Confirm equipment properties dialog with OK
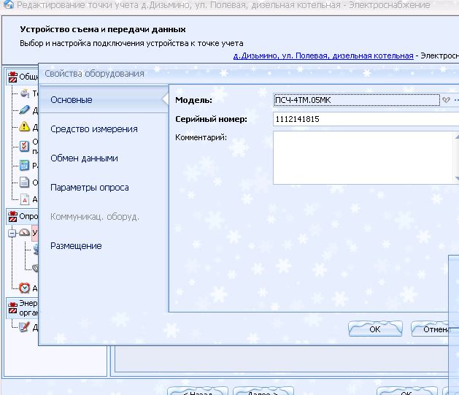 [x=375, y=329]
